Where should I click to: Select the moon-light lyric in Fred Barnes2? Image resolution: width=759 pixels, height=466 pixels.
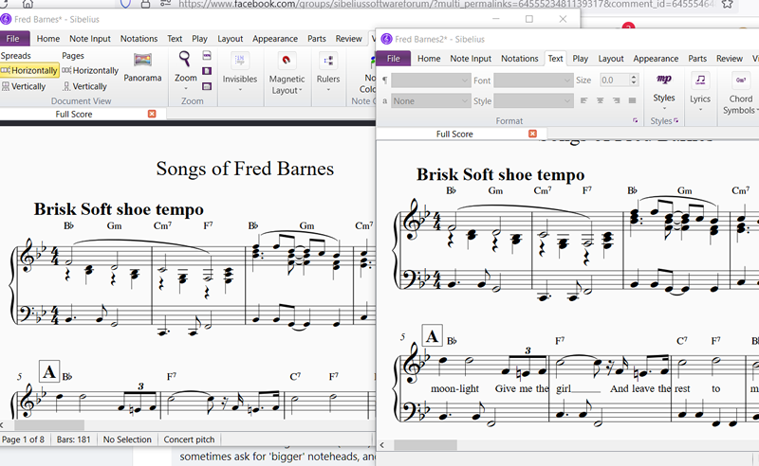(454, 388)
